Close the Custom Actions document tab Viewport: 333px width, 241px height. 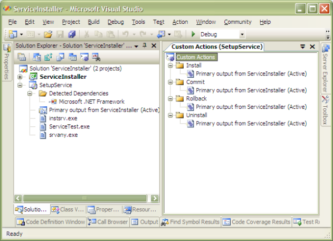click(x=312, y=47)
